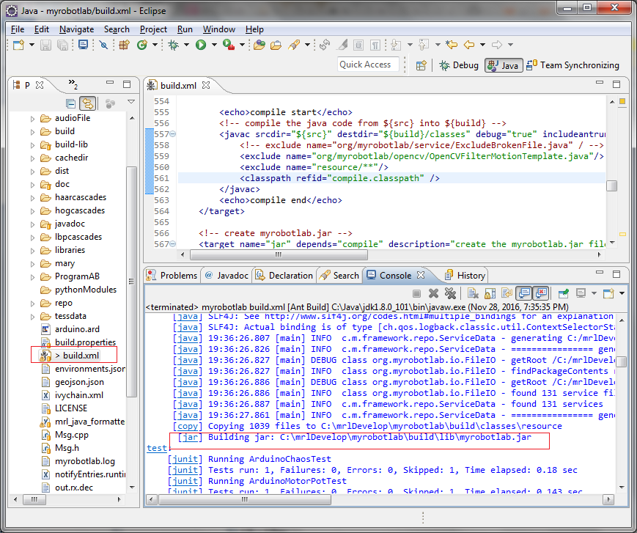Open Package Explorer view menu triangle
The width and height of the screenshot is (637, 533).
130,102
